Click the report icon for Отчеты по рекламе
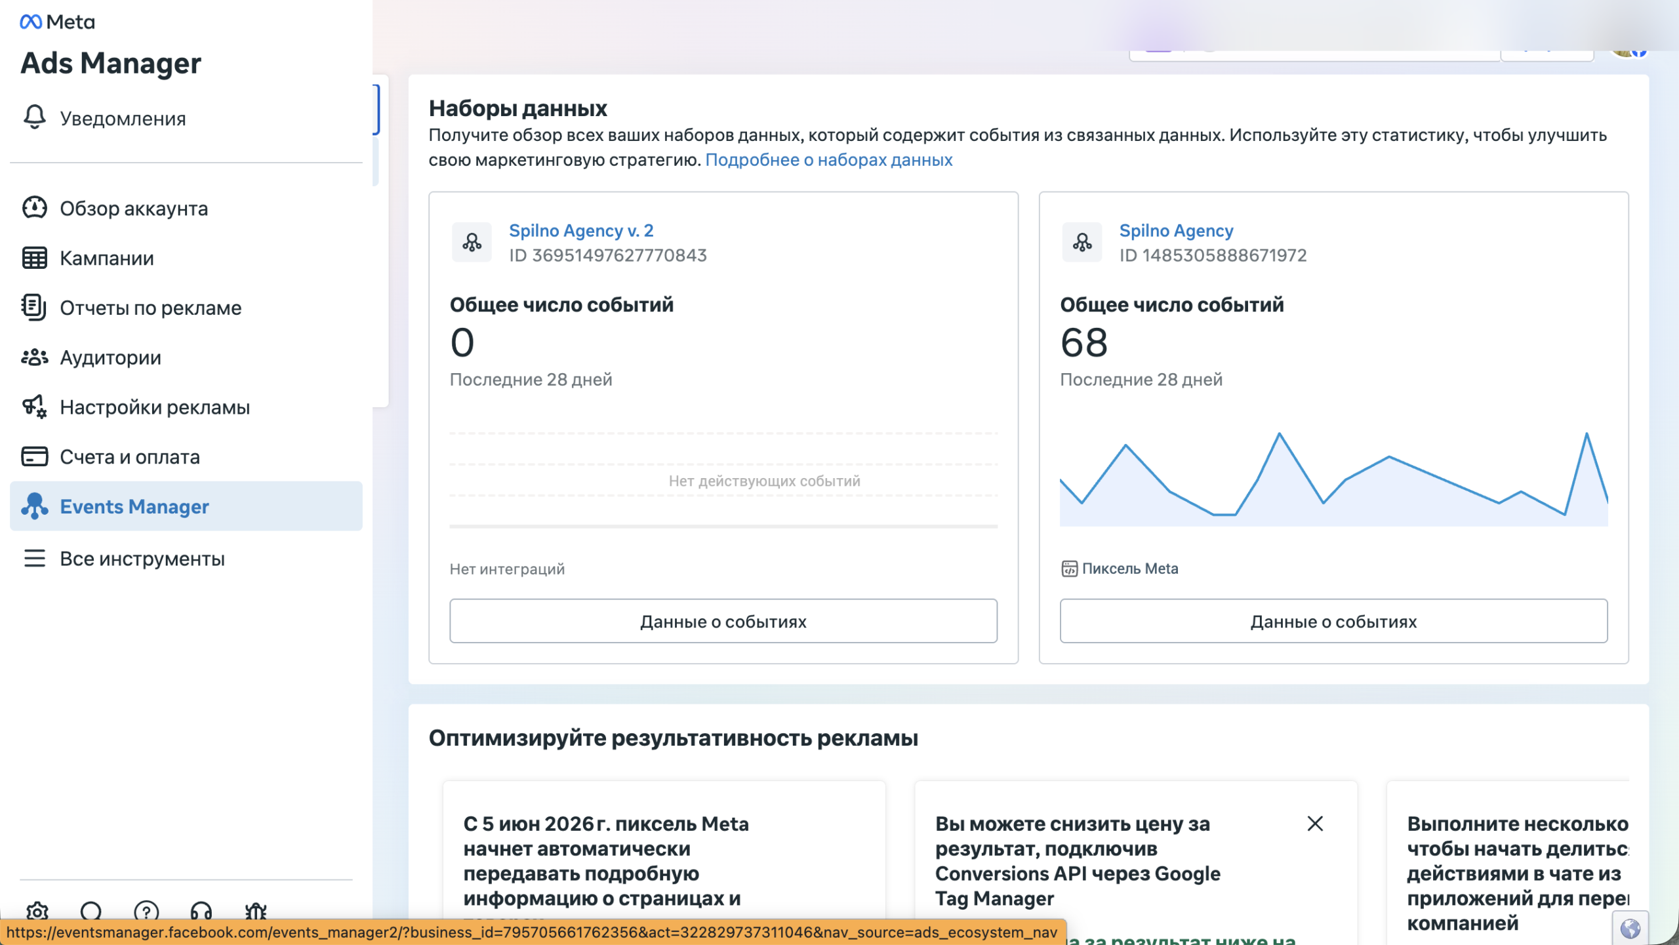Viewport: 1679px width, 945px height. coord(35,308)
